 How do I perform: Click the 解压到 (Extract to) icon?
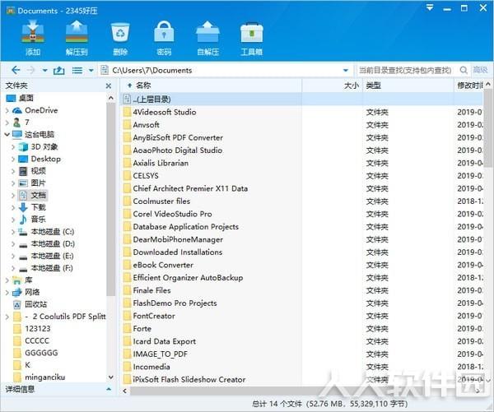[x=77, y=38]
